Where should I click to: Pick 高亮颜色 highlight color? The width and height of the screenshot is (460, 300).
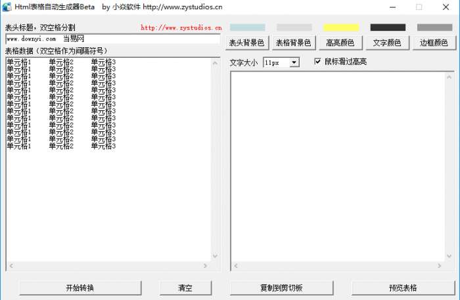click(340, 43)
